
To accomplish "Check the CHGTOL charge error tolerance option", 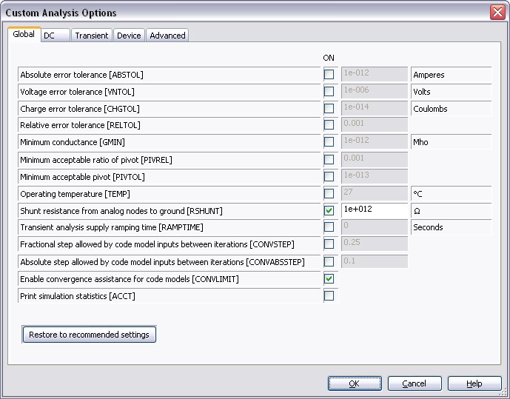I will coord(329,109).
